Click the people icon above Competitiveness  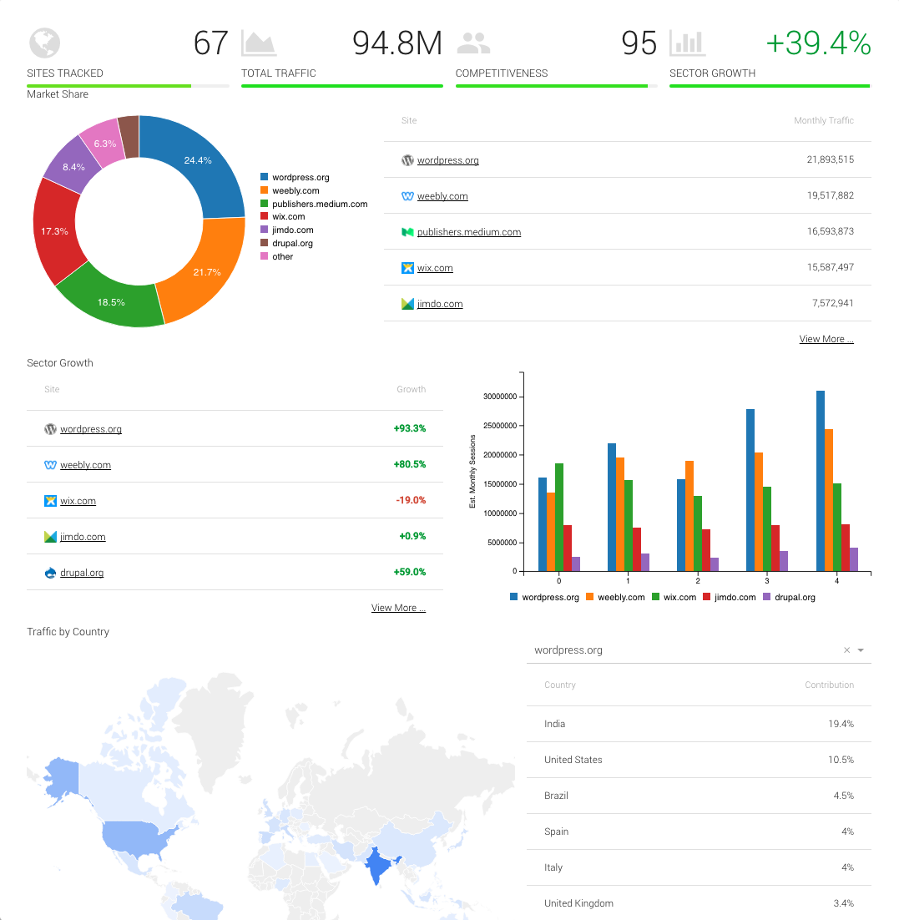[x=472, y=43]
